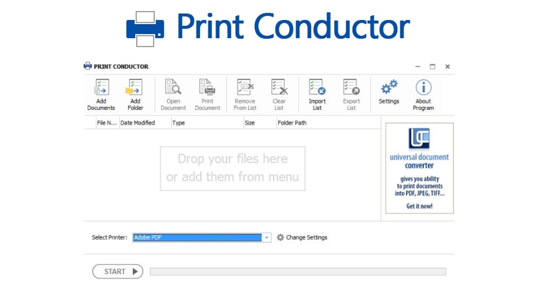546x286 pixels.
Task: Expand the Select Printer dropdown arrow
Action: click(267, 237)
